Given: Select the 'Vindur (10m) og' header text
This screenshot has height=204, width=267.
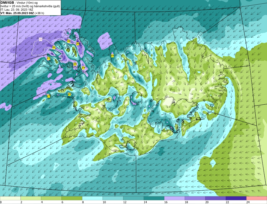Looking at the screenshot, I should tap(27, 3).
